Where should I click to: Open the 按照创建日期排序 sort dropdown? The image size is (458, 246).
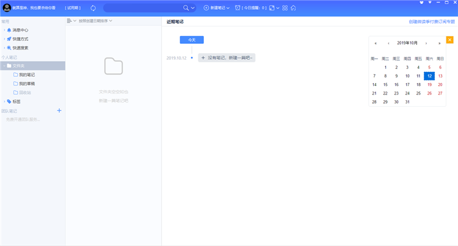point(95,21)
